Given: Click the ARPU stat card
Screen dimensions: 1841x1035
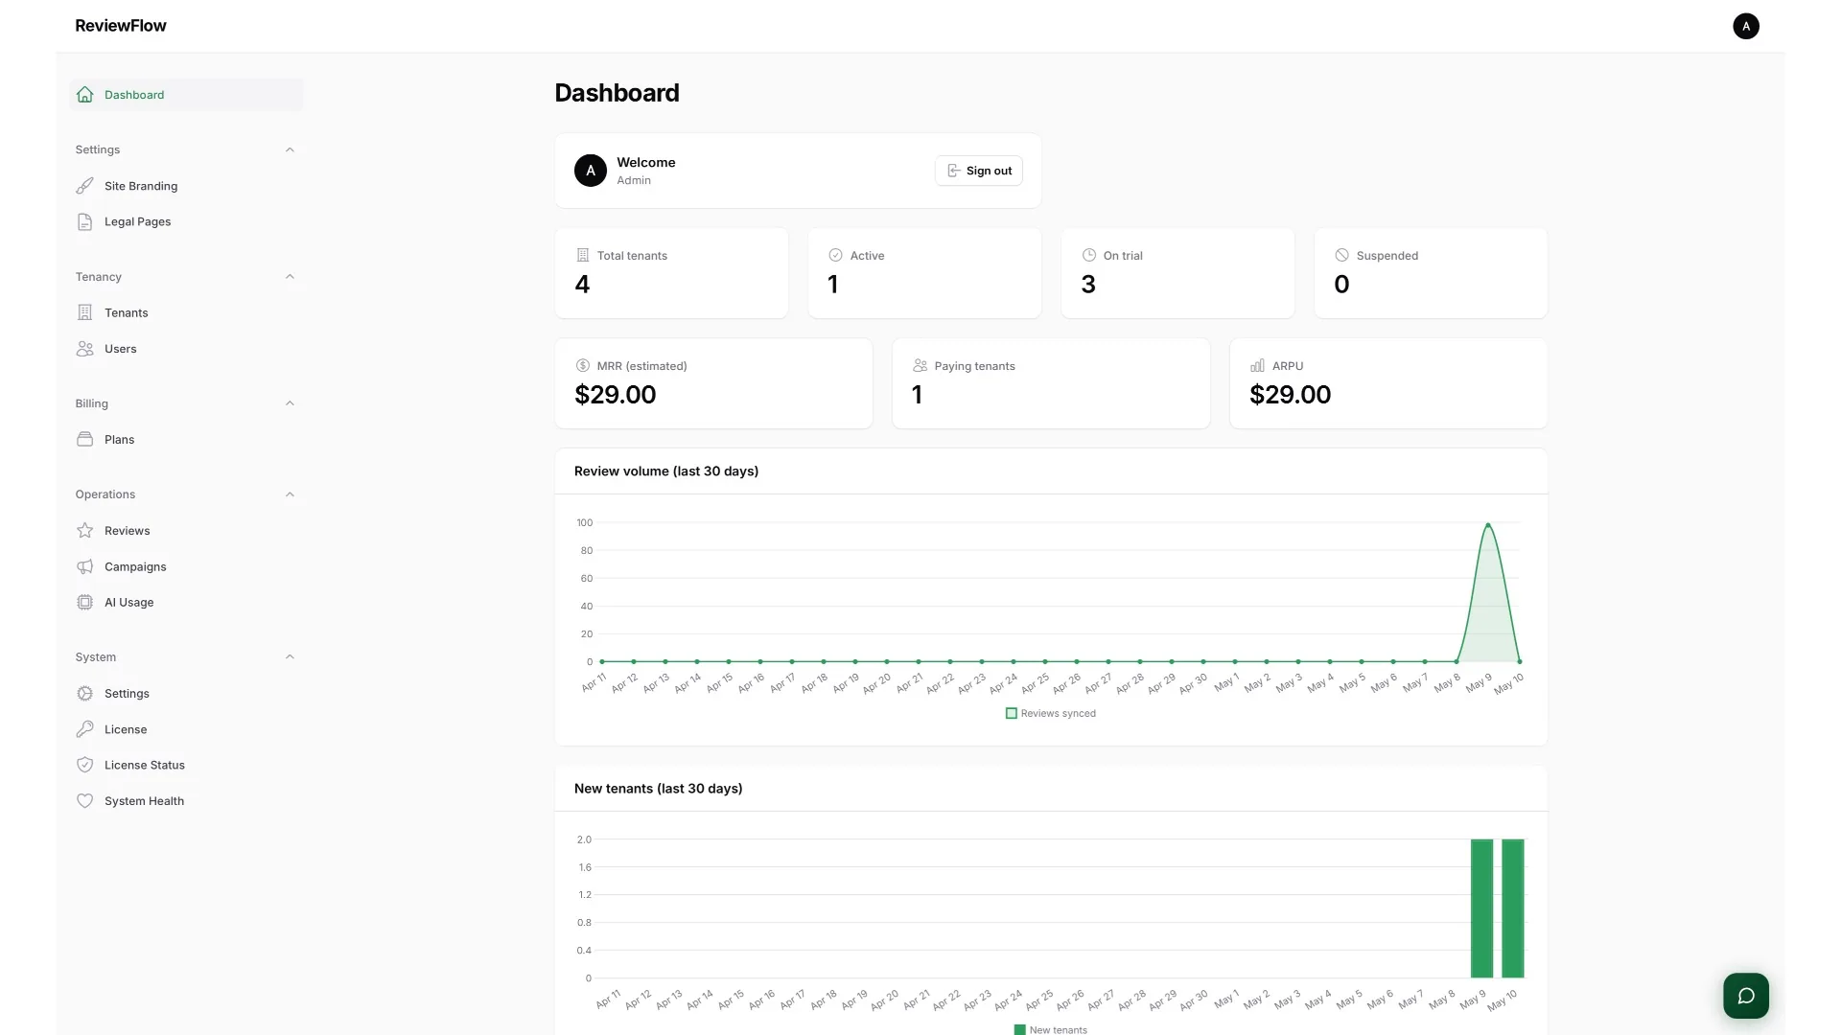Looking at the screenshot, I should pyautogui.click(x=1388, y=383).
